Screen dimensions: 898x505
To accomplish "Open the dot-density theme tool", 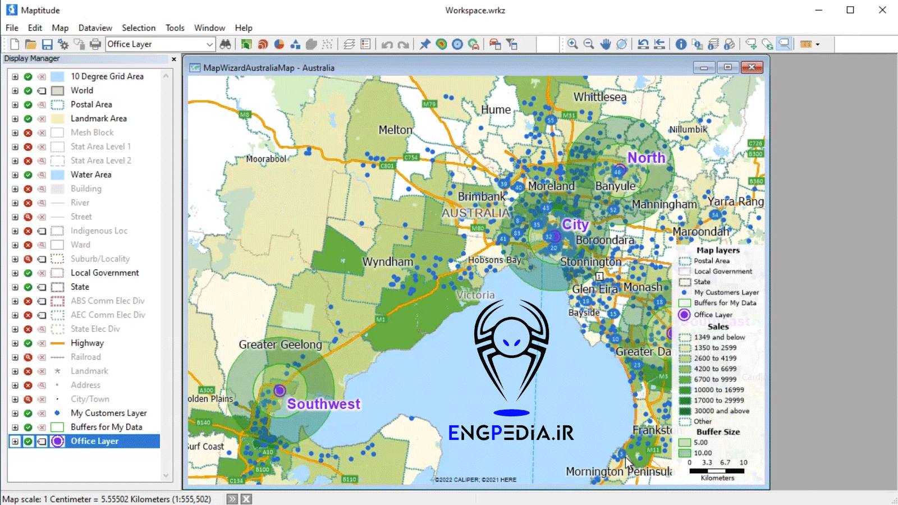I will coord(328,44).
